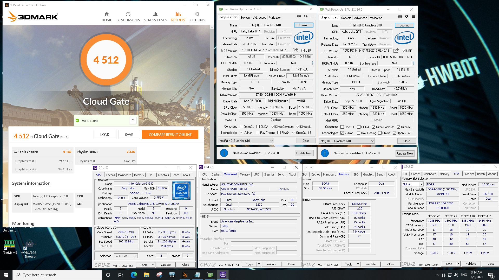Image resolution: width=499 pixels, height=280 pixels.
Task: Switch to Sensors tab in left GPU-Z window
Action: [x=245, y=17]
